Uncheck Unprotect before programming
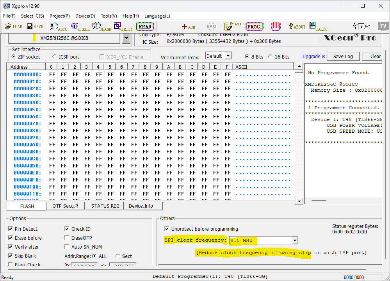Viewport: 390px width, 281px height. point(167,229)
